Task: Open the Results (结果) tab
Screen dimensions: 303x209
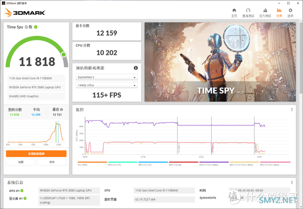Action: point(279,13)
